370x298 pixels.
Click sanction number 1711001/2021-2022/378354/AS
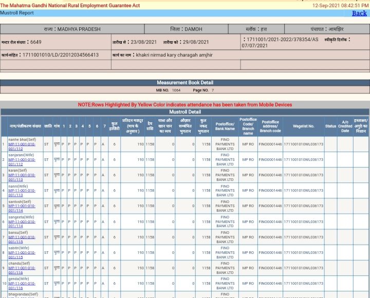tap(283, 40)
